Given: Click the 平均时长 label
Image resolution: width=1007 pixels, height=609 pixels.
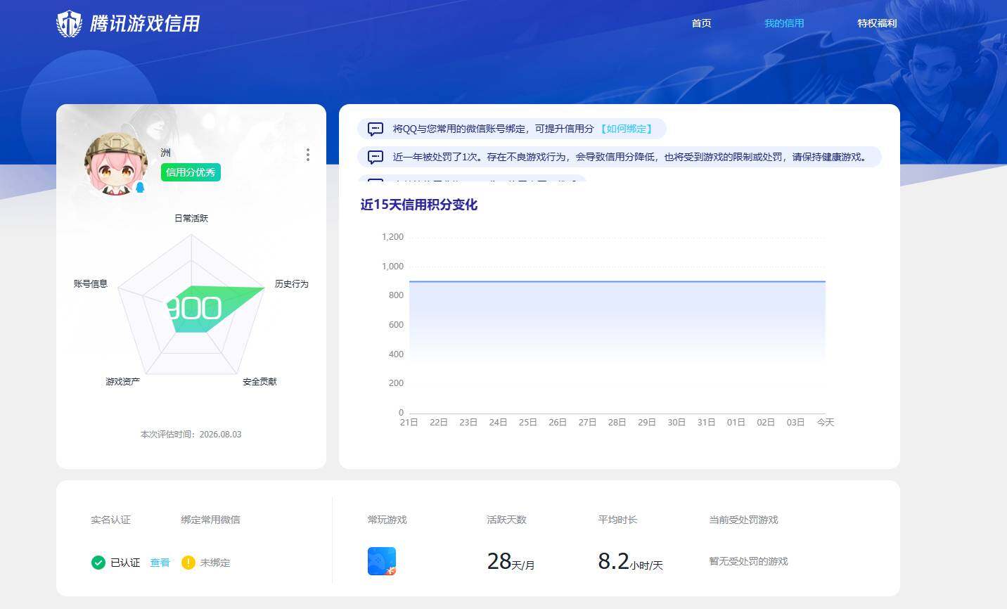Looking at the screenshot, I should 617,520.
